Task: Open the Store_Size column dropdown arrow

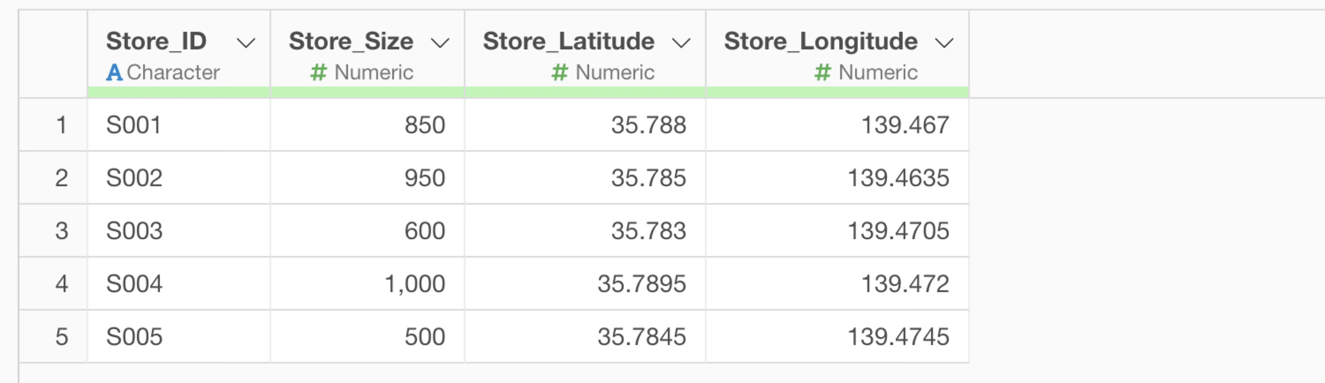Action: pos(440,43)
